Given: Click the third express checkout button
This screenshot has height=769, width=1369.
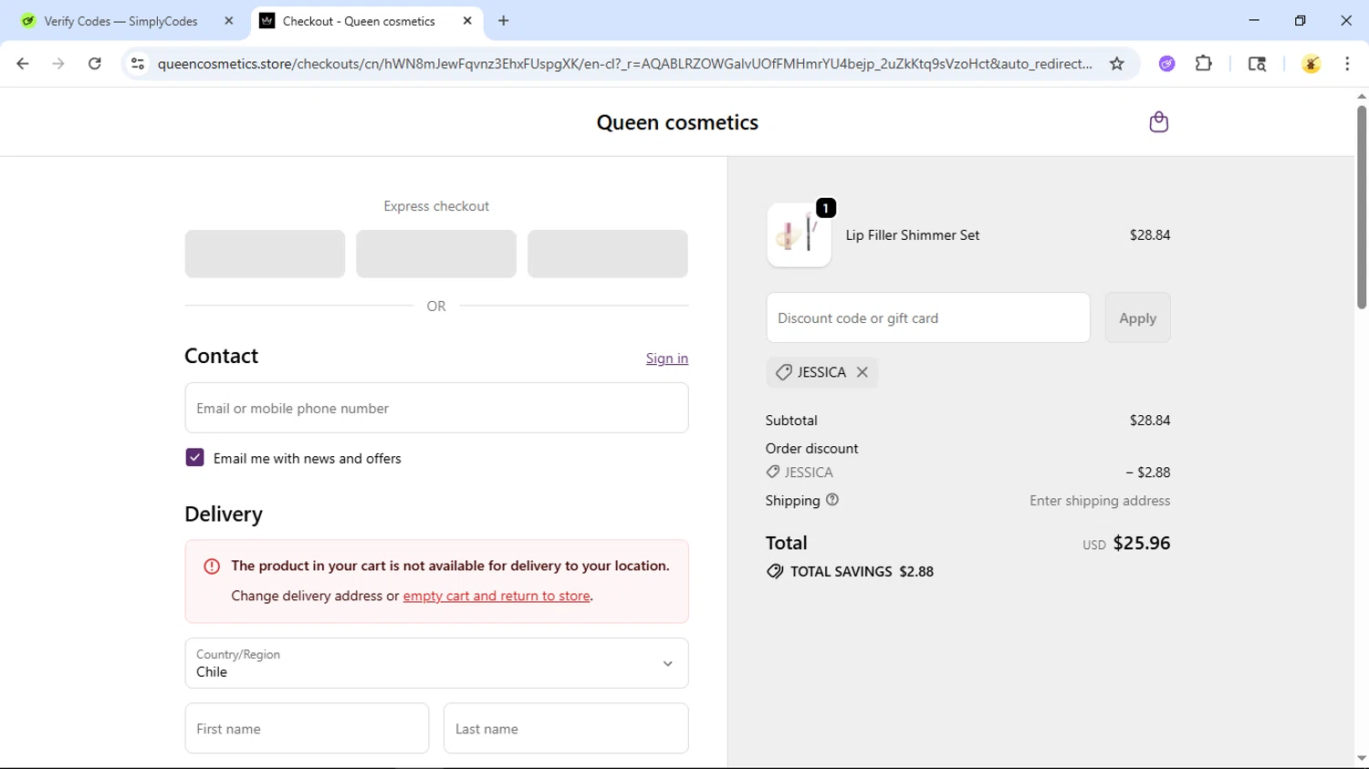Looking at the screenshot, I should 608,254.
